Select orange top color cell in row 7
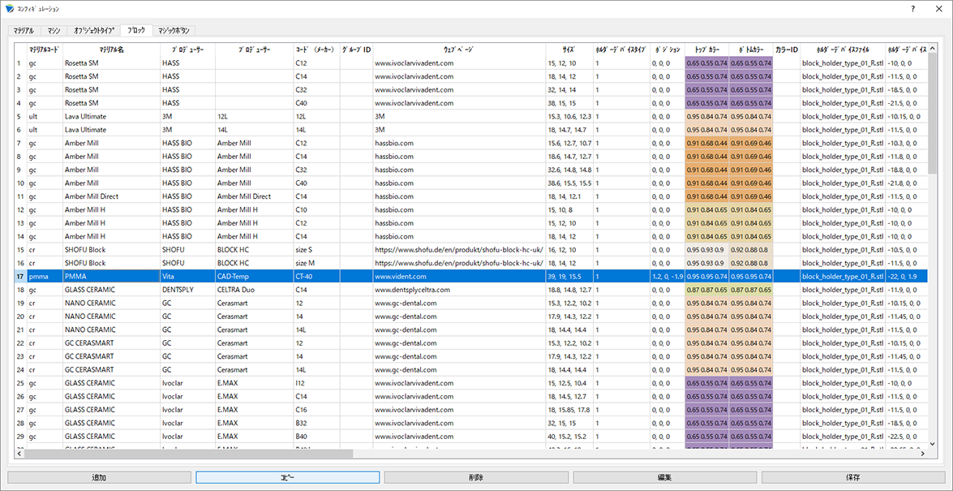 (707, 143)
